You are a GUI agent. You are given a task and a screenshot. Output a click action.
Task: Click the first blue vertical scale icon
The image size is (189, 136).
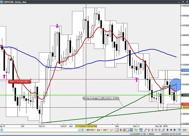point(168,130)
